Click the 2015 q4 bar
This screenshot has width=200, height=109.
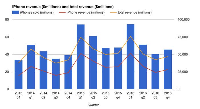[118, 68]
